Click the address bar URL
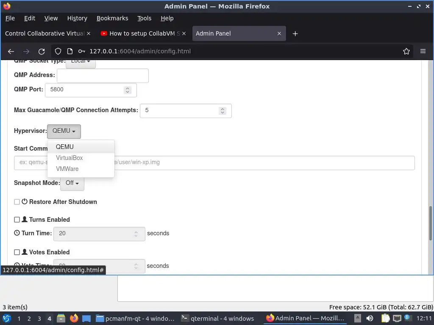434x325 pixels. click(x=140, y=51)
